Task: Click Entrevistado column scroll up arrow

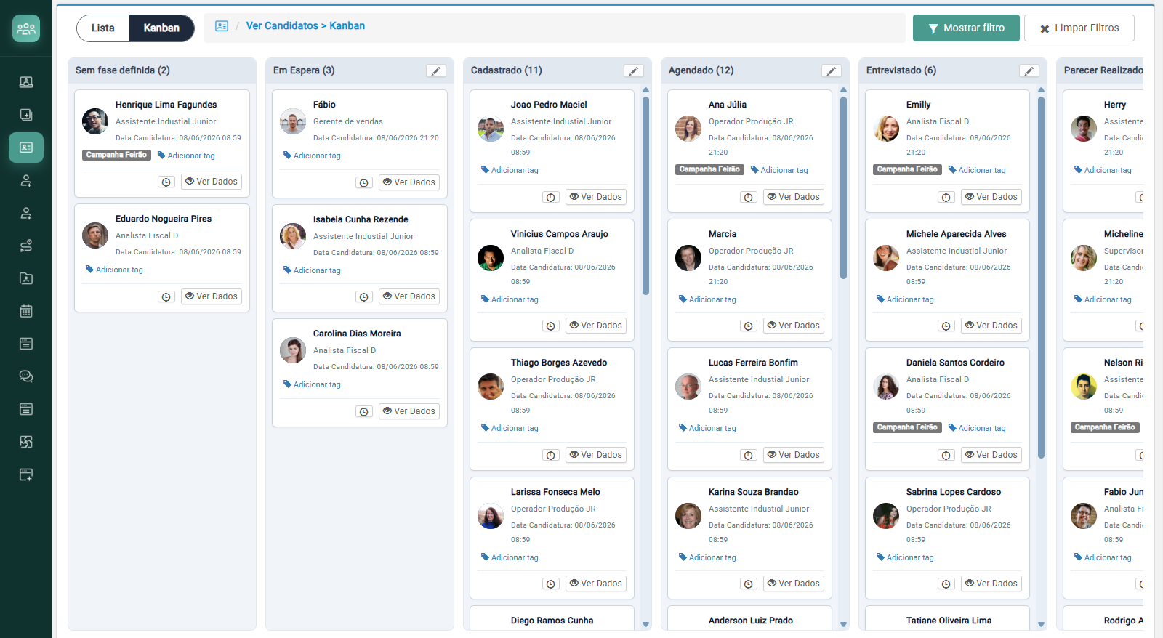Action: 1041,90
